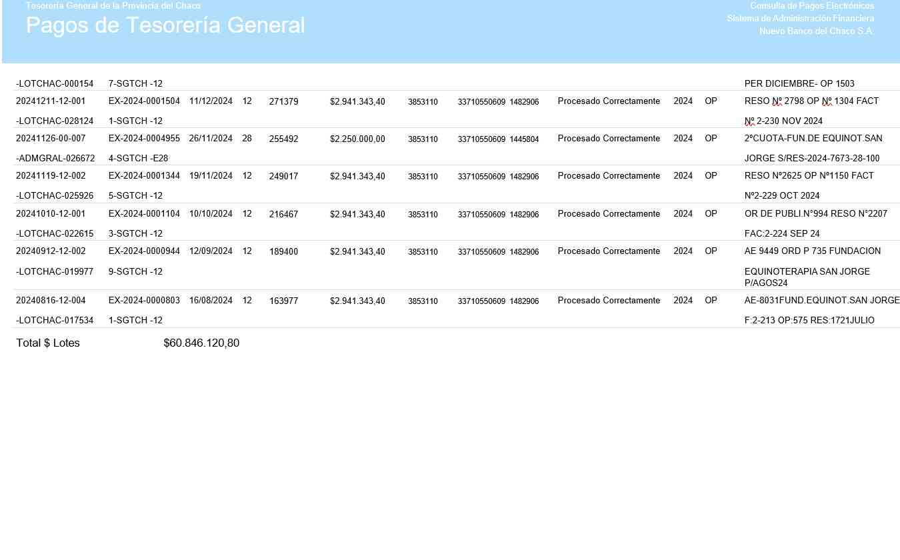Click lot number 20240912-12-002
The image size is (900, 560).
coord(51,251)
